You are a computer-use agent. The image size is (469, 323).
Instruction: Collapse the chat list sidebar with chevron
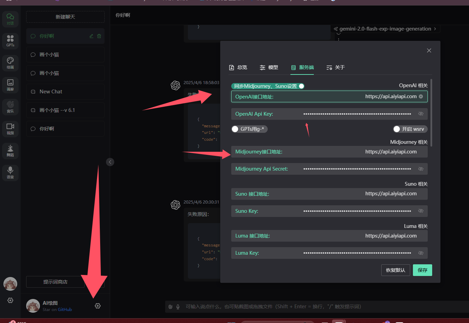[110, 162]
